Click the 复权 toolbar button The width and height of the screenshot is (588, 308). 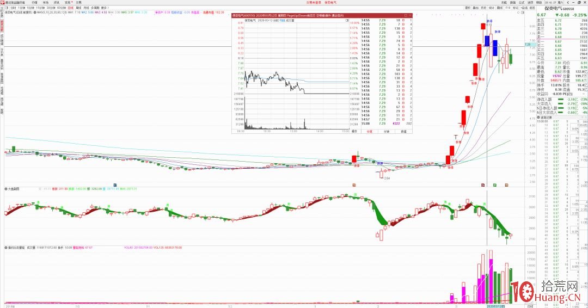(x=468, y=8)
